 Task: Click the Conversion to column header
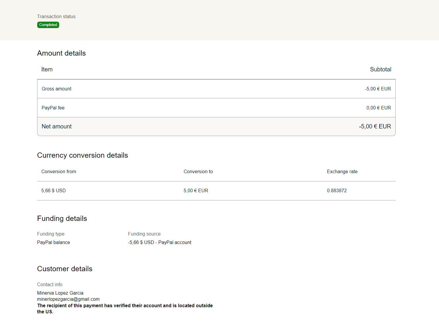click(198, 171)
